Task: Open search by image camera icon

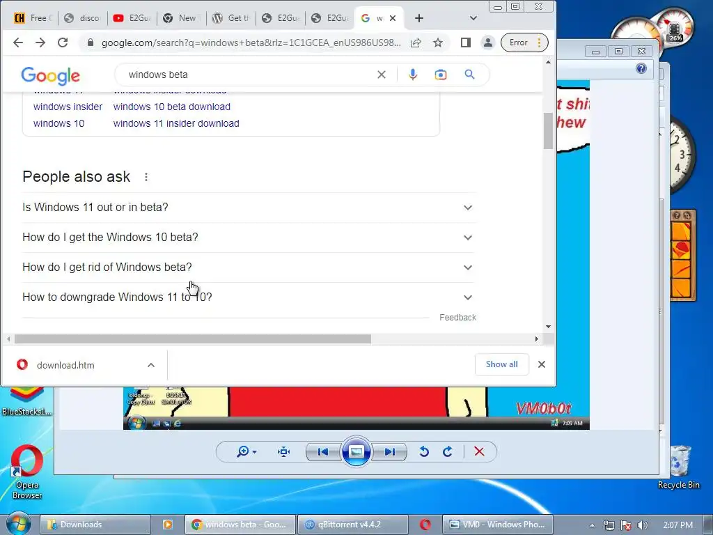Action: click(x=440, y=75)
